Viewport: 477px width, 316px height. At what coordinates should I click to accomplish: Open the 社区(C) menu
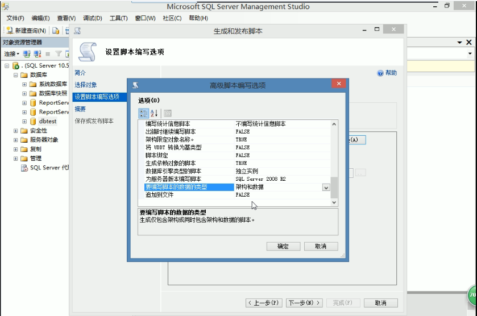(x=172, y=18)
